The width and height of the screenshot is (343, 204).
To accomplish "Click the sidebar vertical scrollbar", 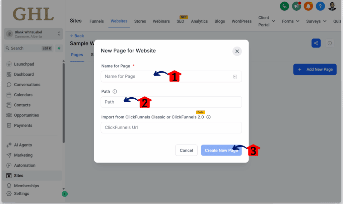I will tap(63, 103).
